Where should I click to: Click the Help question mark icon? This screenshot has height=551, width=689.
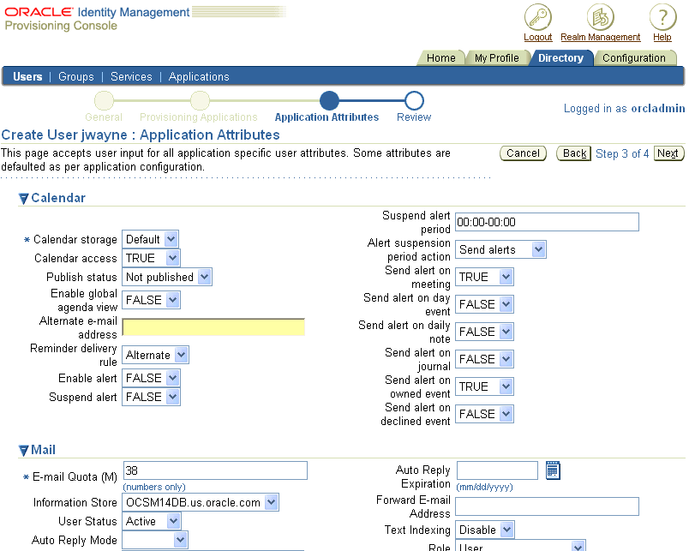coord(662,17)
